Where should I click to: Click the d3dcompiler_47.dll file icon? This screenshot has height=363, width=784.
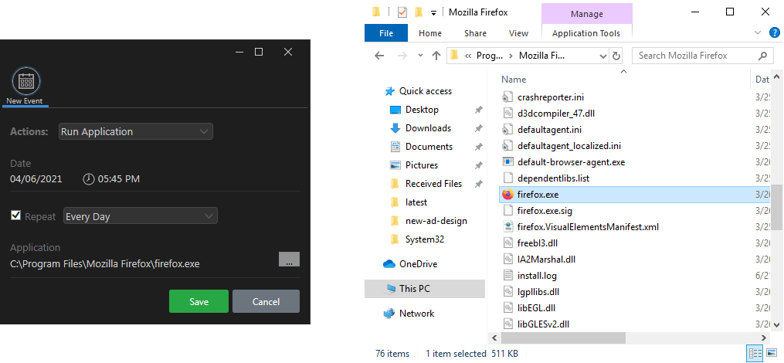point(507,114)
